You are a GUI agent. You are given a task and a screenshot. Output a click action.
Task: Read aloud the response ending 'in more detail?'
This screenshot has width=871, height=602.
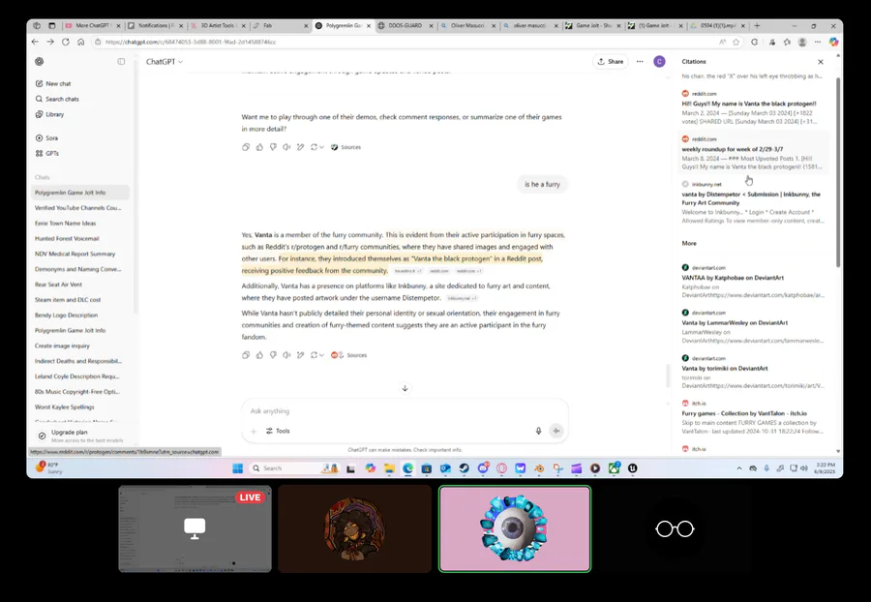pyautogui.click(x=286, y=147)
